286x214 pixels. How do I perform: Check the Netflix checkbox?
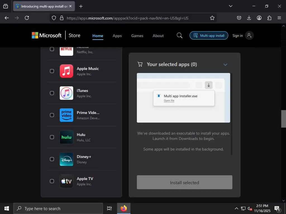(x=52, y=49)
